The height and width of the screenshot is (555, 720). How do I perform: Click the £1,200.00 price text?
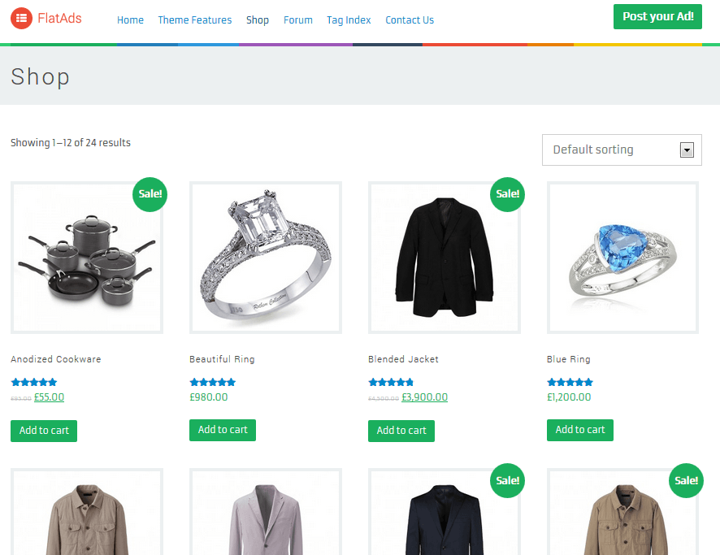[x=569, y=397]
